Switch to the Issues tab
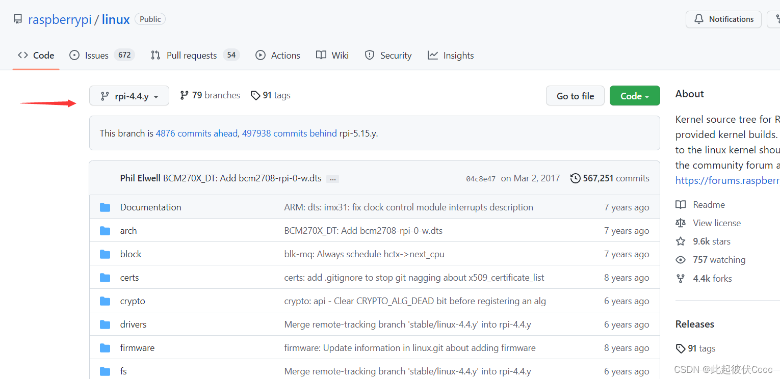This screenshot has height=379, width=780. tap(101, 55)
